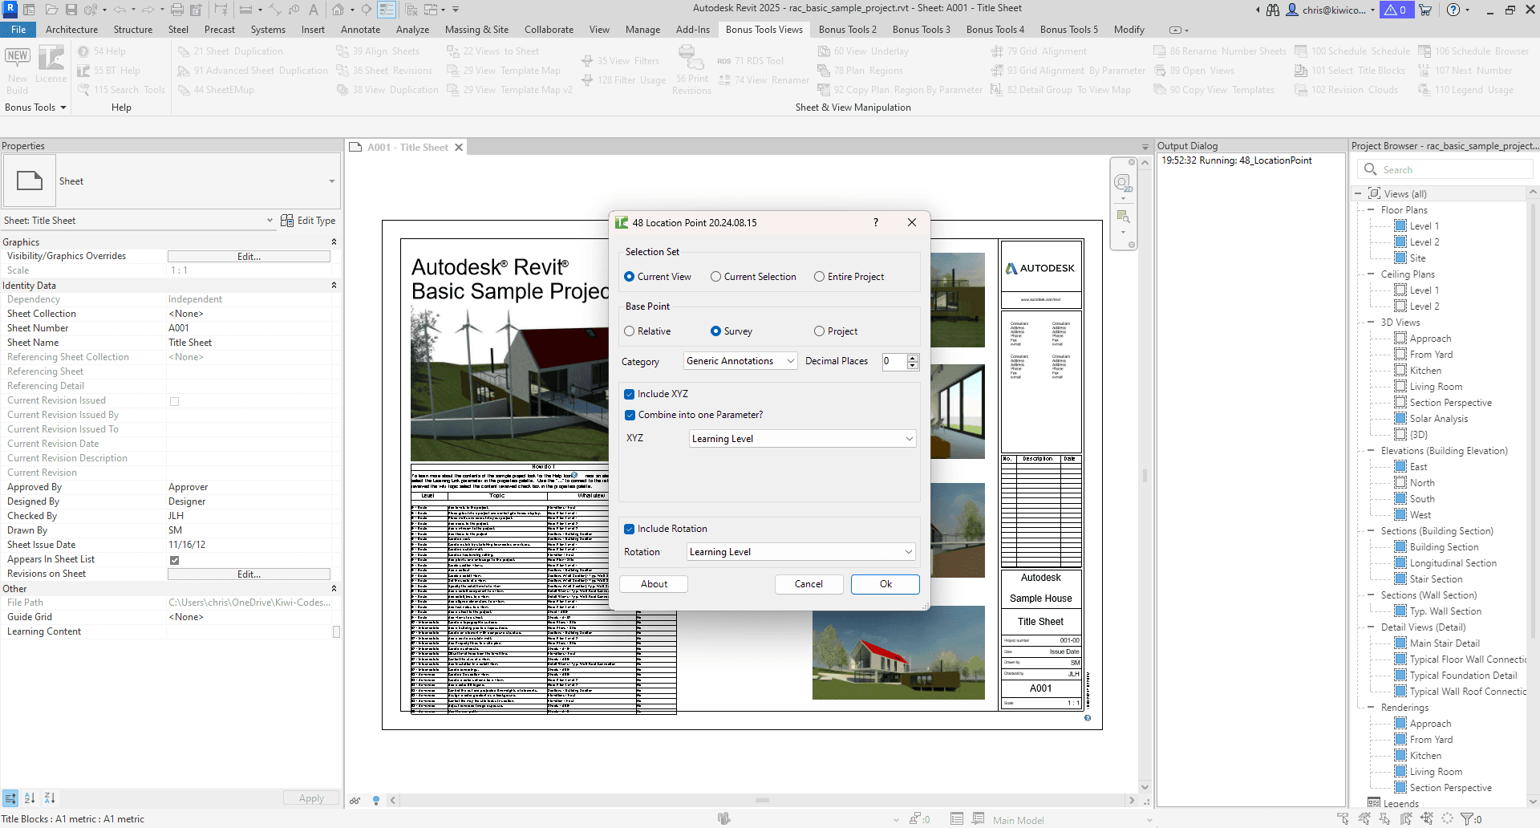The image size is (1540, 828).
Task: Click the sort ascending icon in Properties
Action: tap(30, 798)
